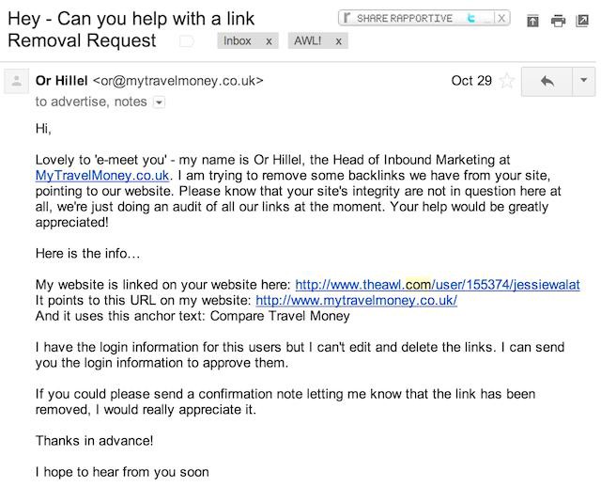Close the Share Rapportive box
601x487 pixels.
(x=501, y=18)
